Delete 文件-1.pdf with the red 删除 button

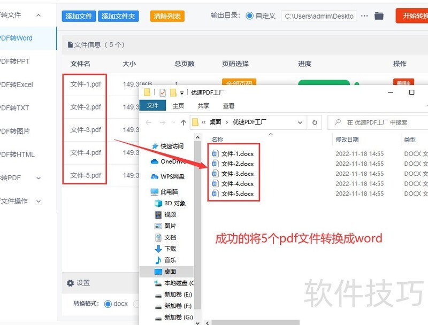click(x=404, y=82)
